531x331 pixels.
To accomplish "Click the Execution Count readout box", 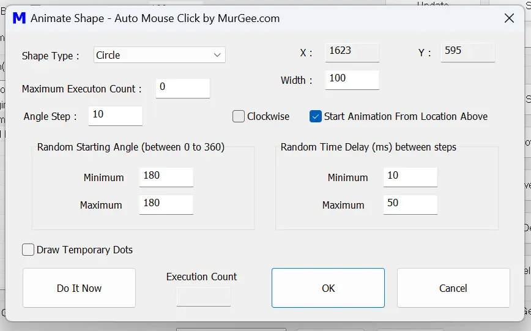I will pos(204,297).
